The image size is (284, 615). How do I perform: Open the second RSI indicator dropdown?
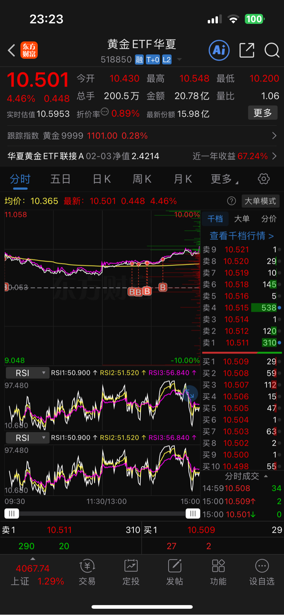point(27,437)
